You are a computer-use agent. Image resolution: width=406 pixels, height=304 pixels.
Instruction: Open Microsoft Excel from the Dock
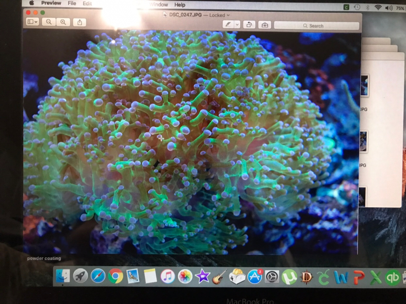(375, 277)
